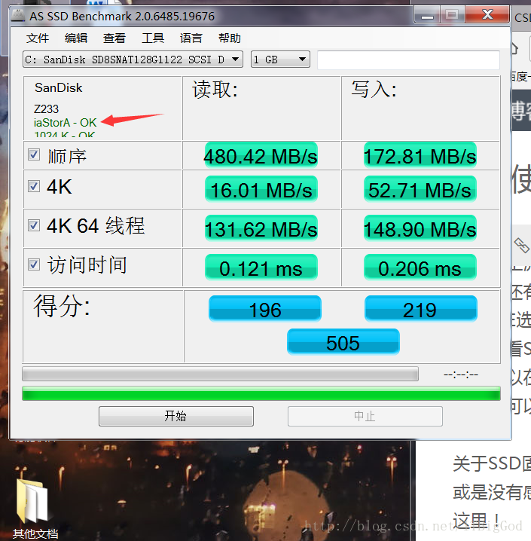Click the 16.01 MB/s 4K read result

(261, 189)
